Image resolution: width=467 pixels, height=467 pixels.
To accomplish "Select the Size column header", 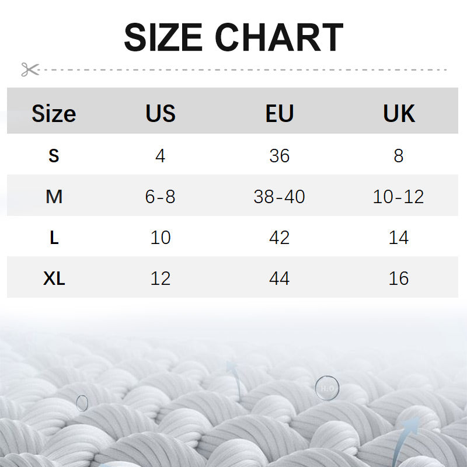I will 54,113.
